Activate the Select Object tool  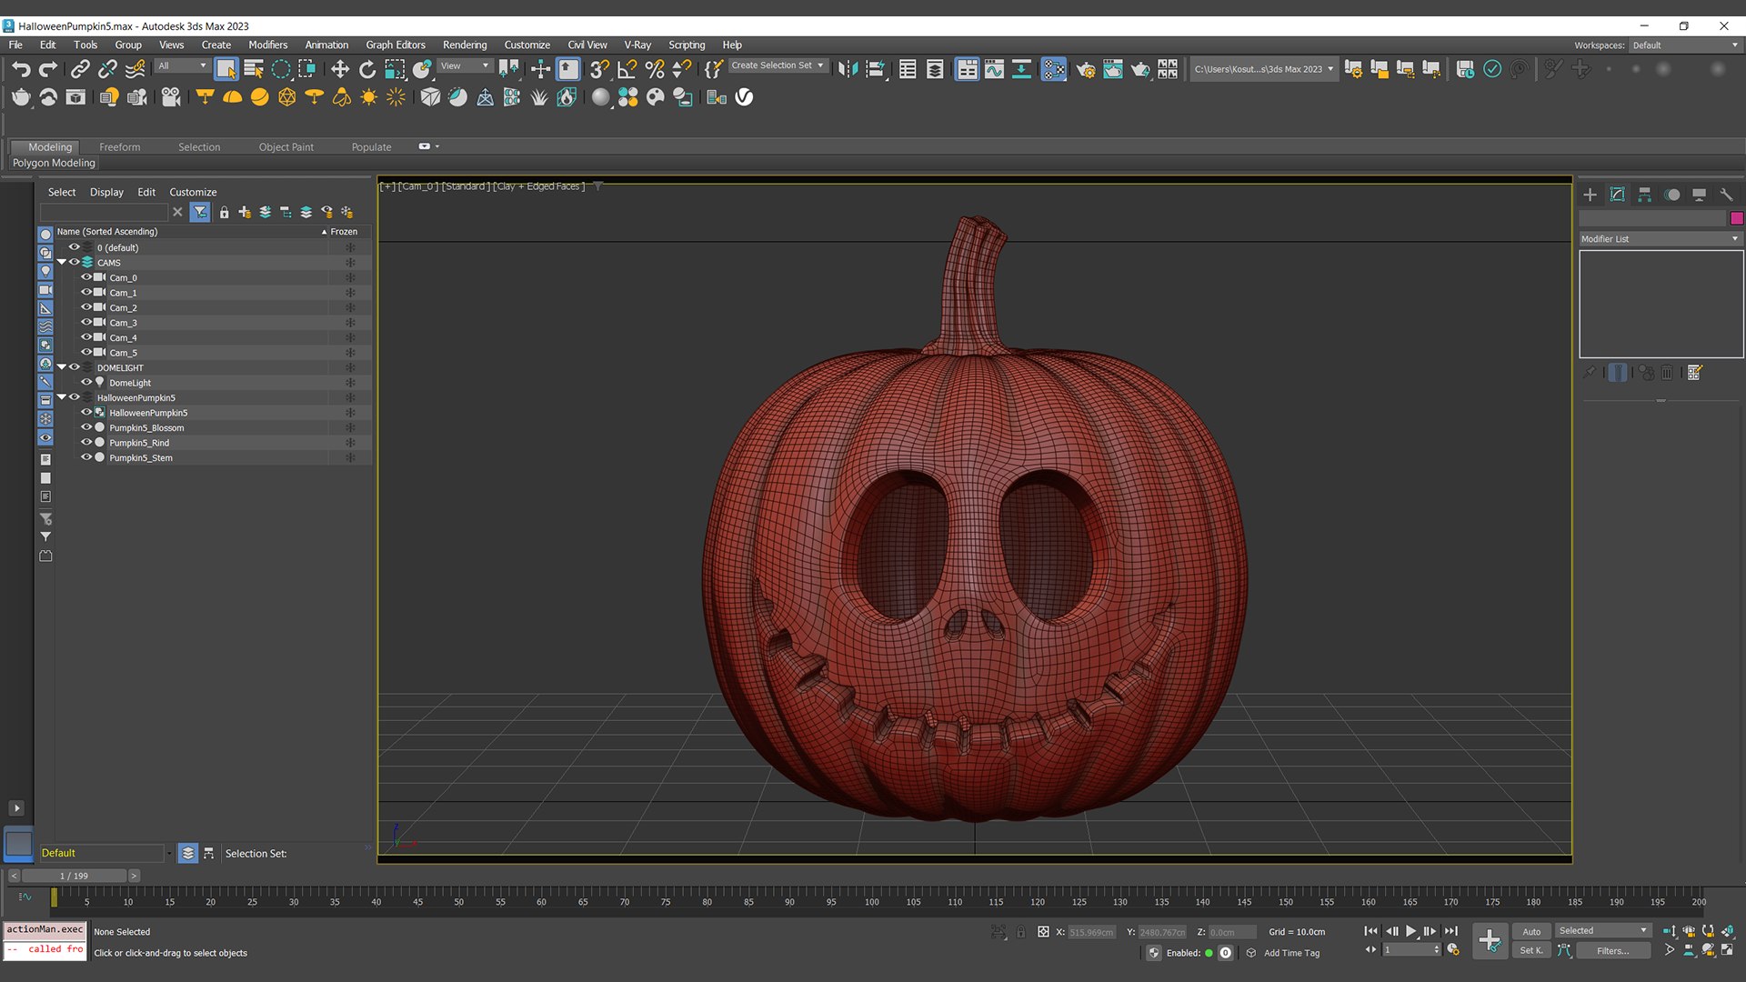226,69
